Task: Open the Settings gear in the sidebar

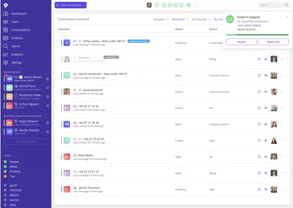Action: (x=16, y=62)
